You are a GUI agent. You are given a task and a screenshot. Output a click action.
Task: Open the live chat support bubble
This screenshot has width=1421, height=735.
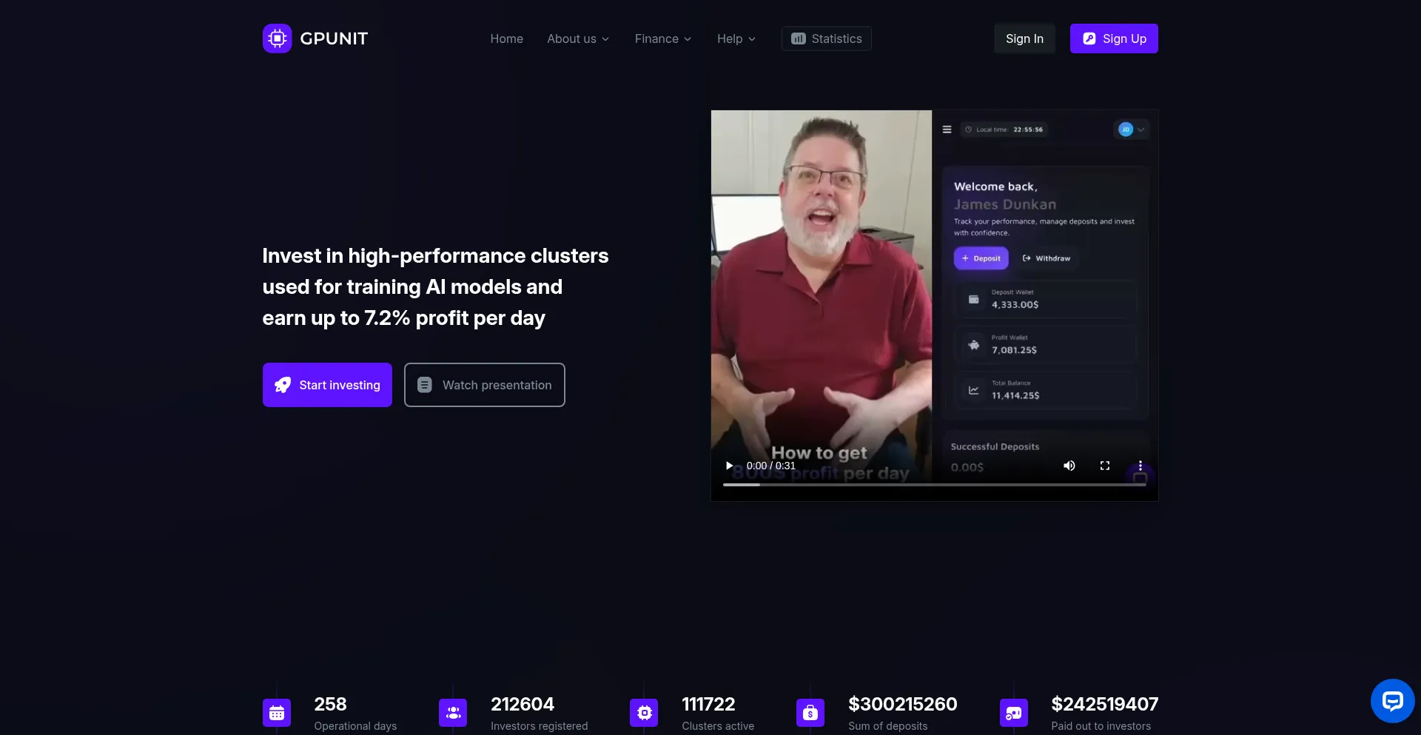[1392, 700]
